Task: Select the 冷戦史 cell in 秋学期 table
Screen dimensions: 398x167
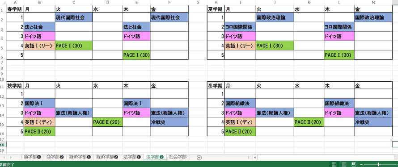Action: click(169, 122)
